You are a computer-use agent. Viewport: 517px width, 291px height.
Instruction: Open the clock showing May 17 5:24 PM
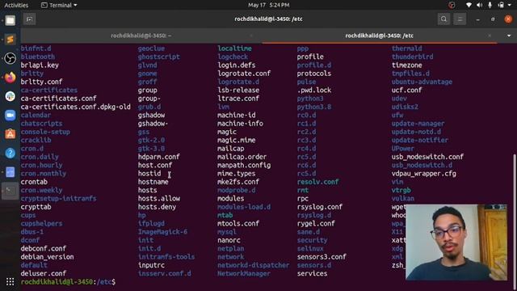tap(269, 5)
